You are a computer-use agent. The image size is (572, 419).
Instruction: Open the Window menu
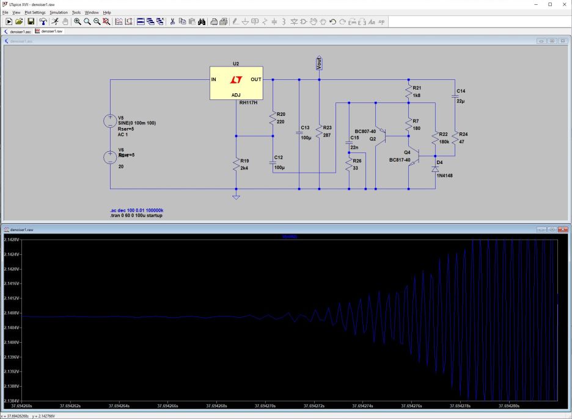click(x=92, y=12)
